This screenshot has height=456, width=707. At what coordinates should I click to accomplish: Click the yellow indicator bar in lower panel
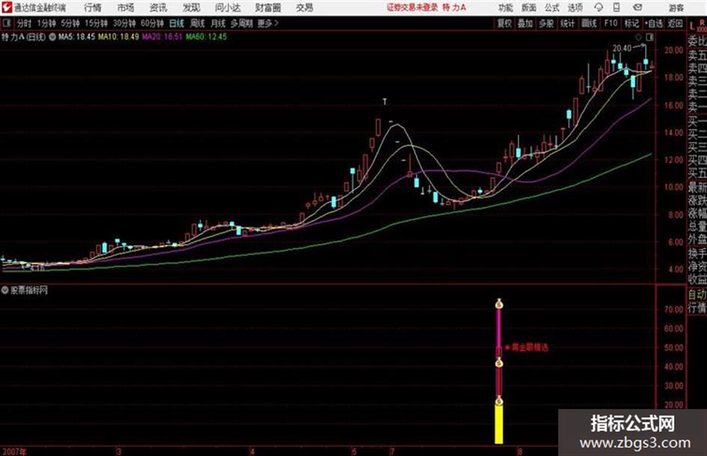point(499,424)
